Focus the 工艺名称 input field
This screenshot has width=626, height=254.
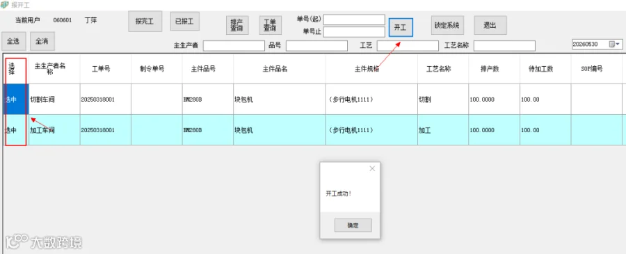(x=504, y=46)
